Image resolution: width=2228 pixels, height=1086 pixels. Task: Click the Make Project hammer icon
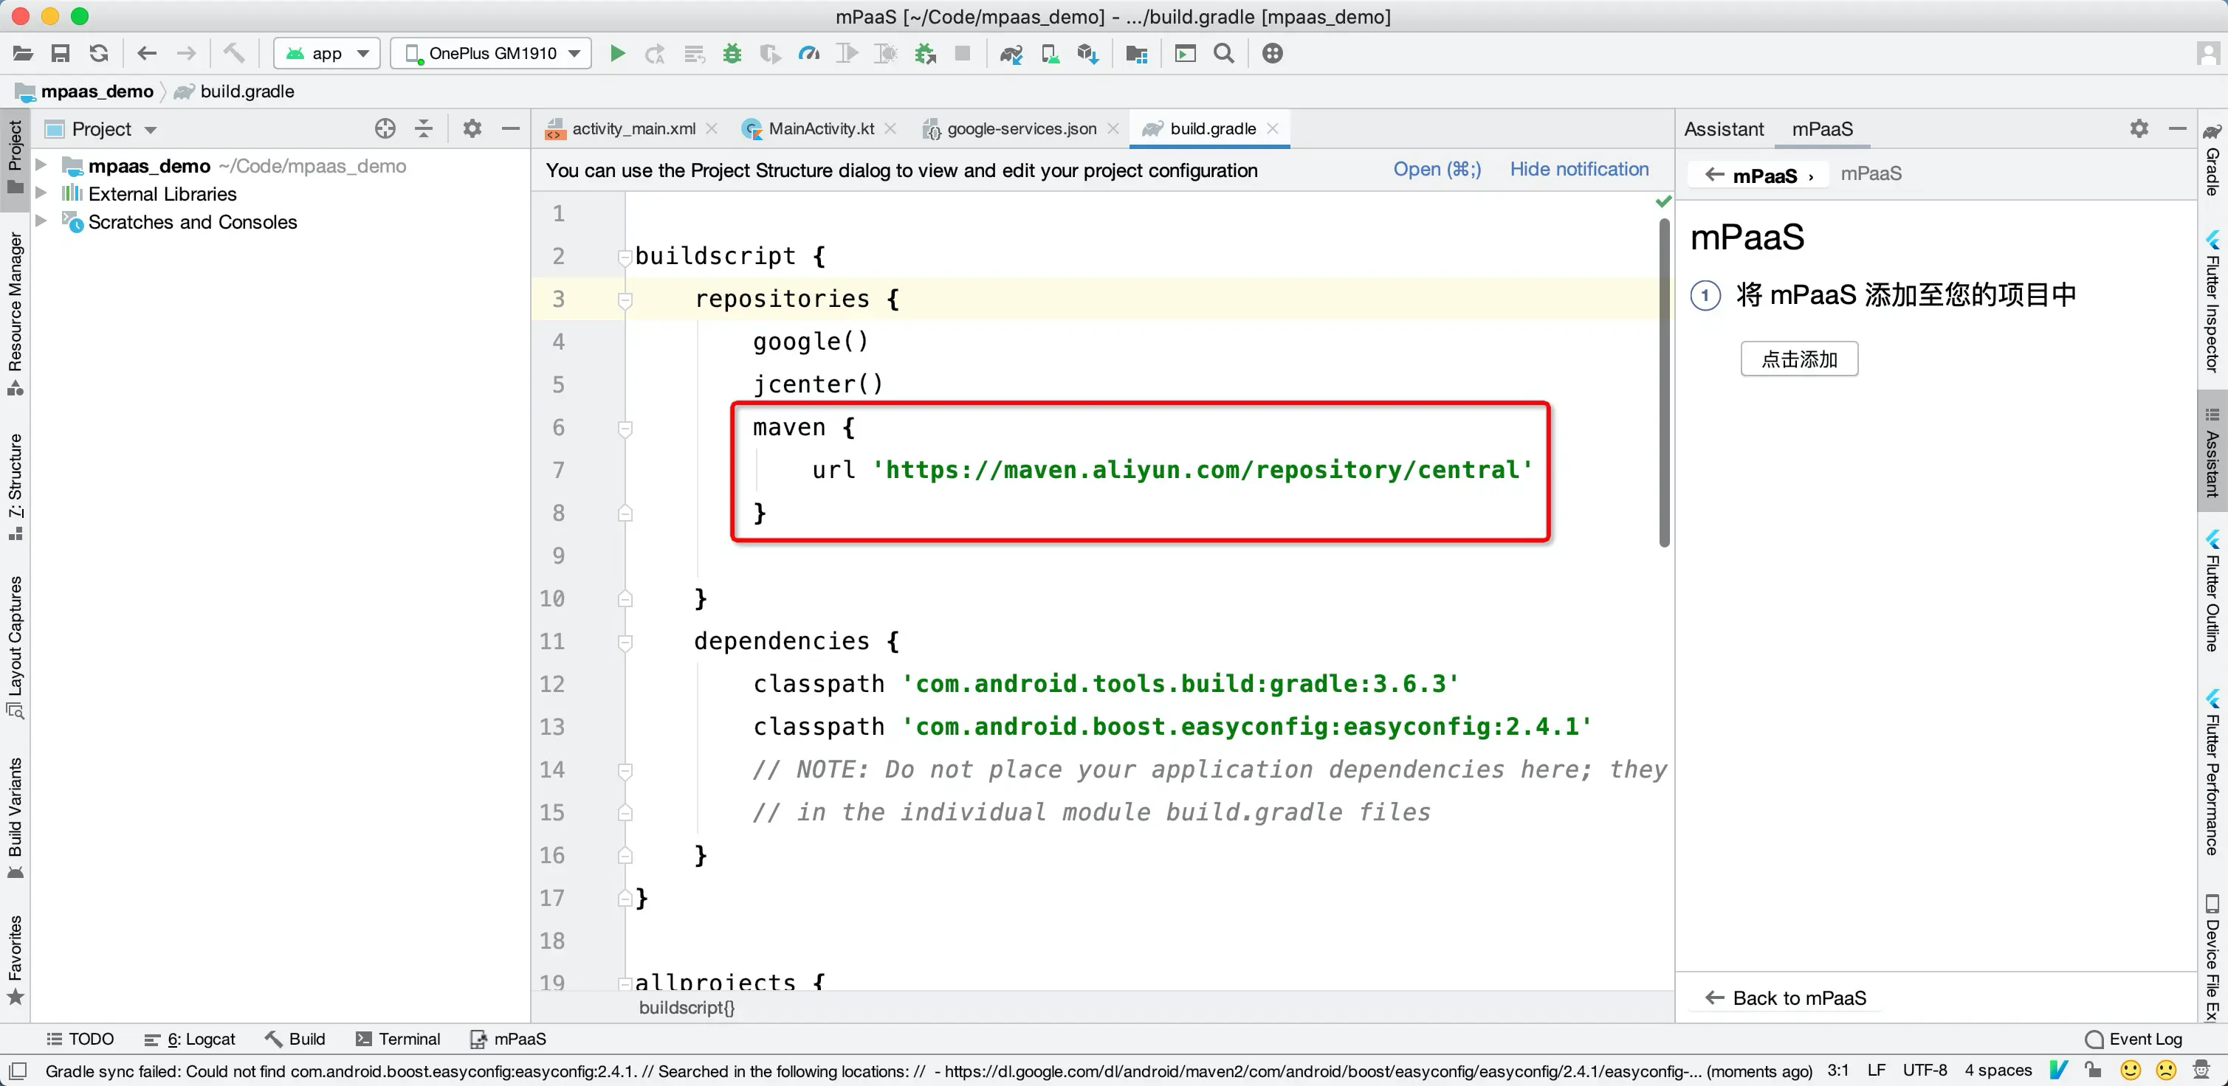[233, 54]
